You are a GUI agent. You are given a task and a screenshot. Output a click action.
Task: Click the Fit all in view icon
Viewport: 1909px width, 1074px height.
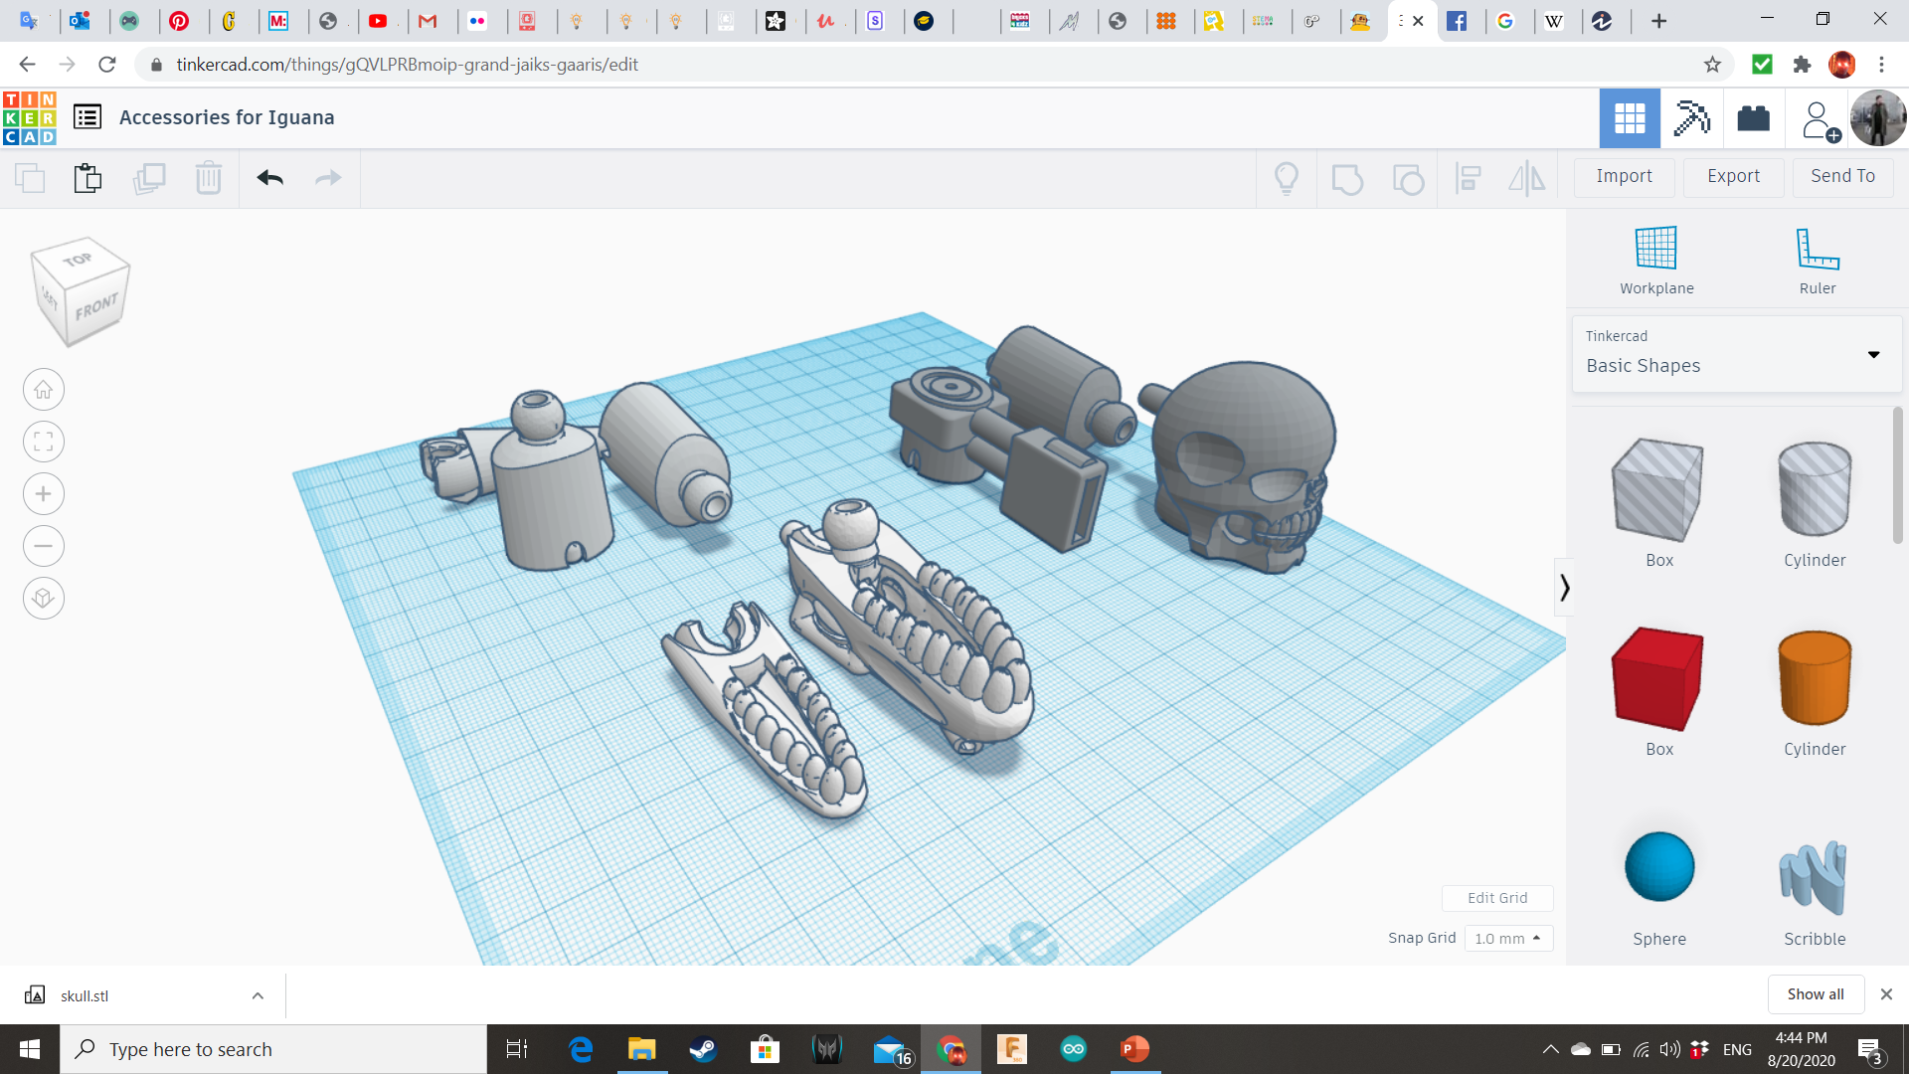[44, 442]
